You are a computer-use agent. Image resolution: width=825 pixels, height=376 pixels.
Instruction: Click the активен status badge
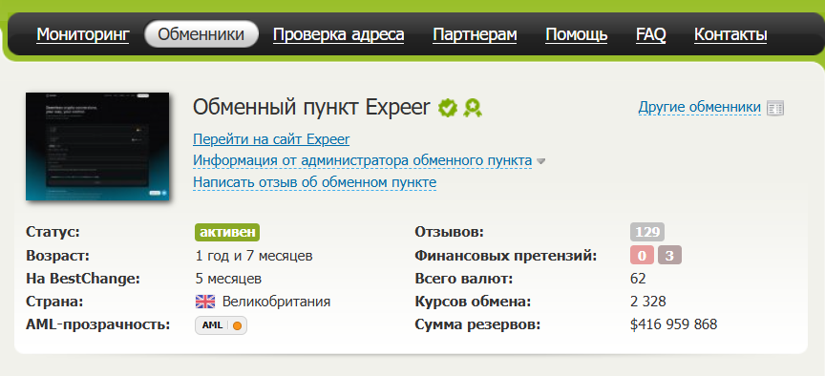click(227, 233)
